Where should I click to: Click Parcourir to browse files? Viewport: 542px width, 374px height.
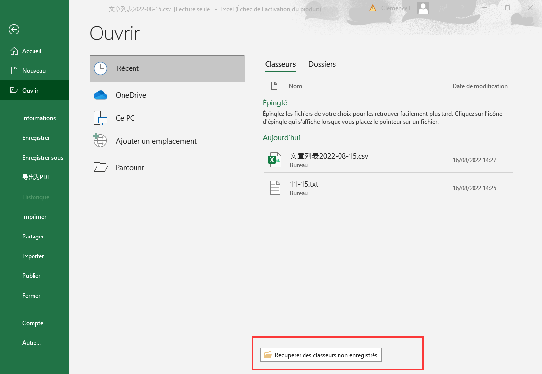coord(167,168)
